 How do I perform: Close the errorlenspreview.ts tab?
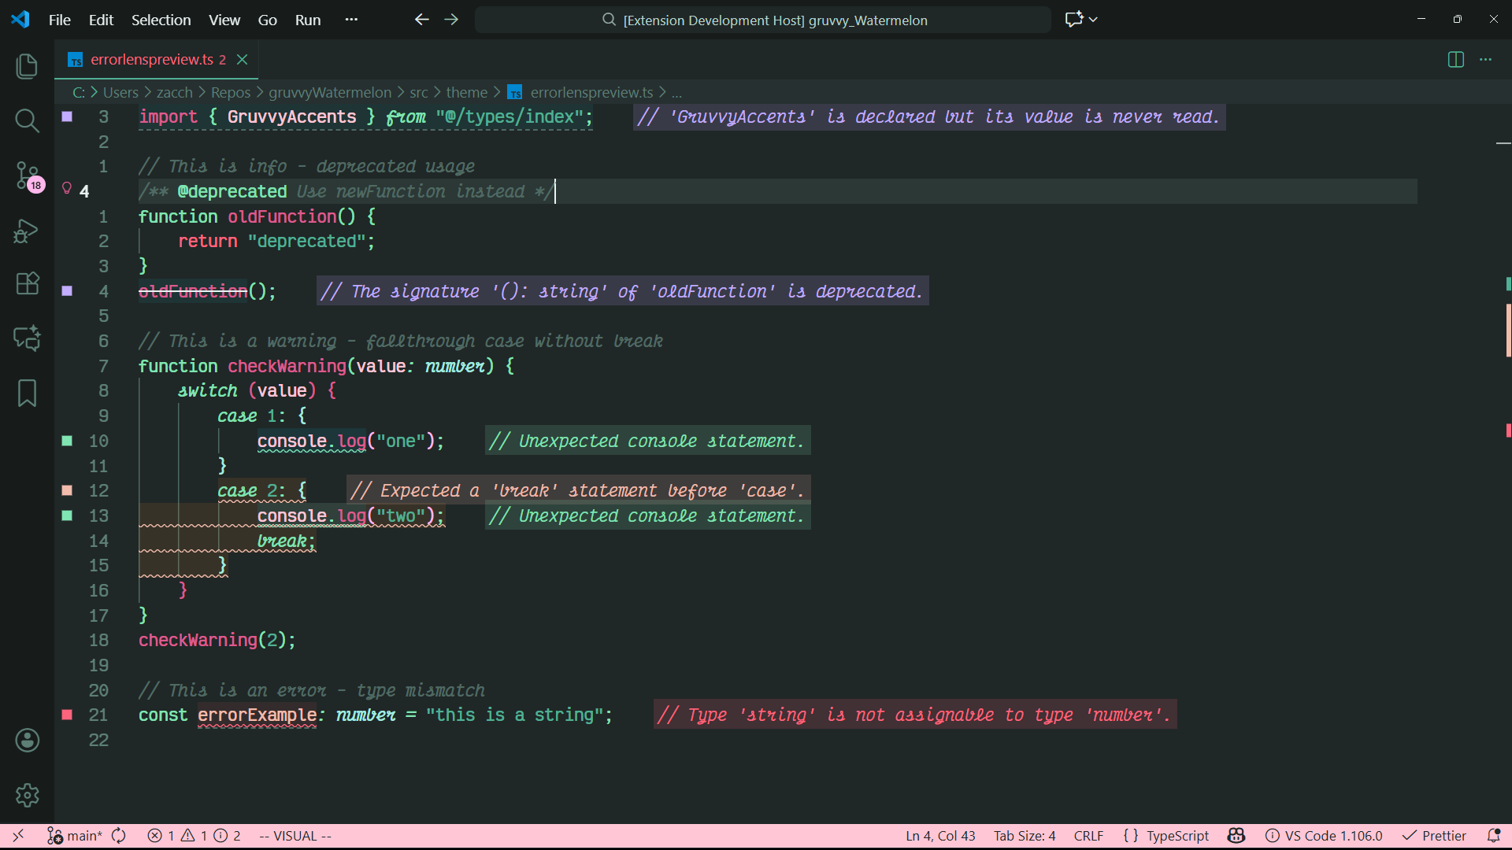pyautogui.click(x=243, y=60)
